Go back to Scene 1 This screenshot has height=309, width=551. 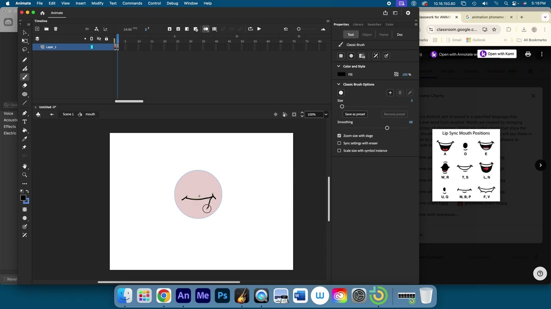[x=68, y=114]
